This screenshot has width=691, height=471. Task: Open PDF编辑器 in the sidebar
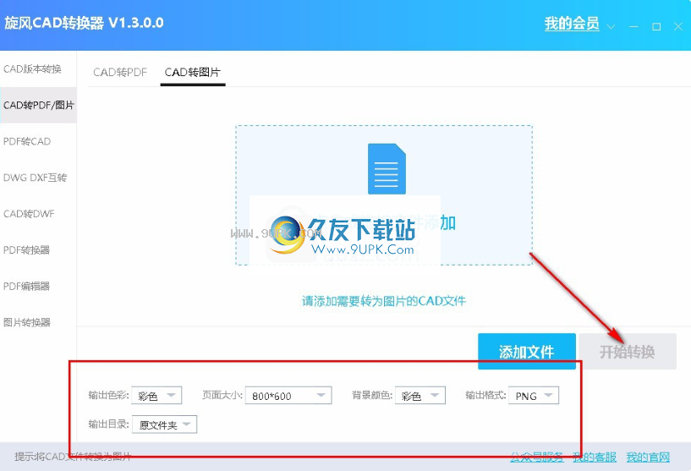tap(38, 286)
